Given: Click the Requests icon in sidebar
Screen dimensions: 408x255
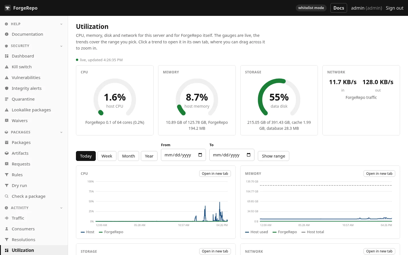Looking at the screenshot, I should tap(7, 164).
